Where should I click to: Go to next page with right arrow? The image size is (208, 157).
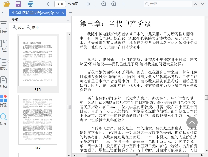87,4
